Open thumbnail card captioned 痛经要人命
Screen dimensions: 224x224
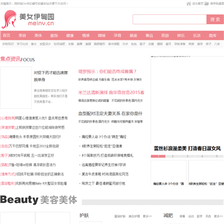pos(169,173)
